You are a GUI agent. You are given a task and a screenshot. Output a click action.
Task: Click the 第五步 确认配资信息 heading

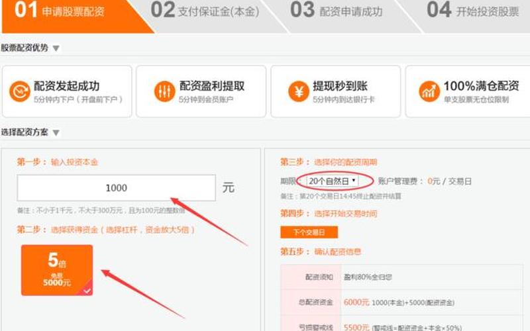321,252
